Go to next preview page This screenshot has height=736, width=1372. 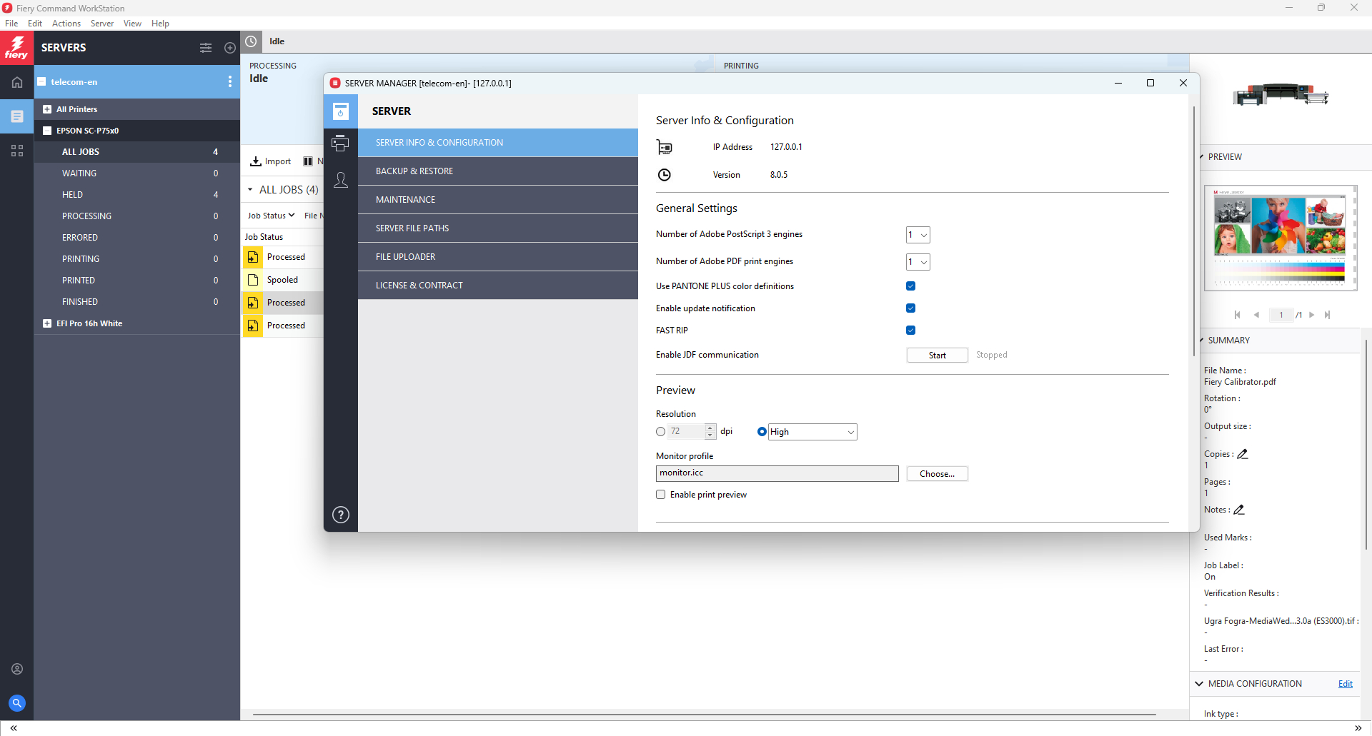pyautogui.click(x=1312, y=315)
